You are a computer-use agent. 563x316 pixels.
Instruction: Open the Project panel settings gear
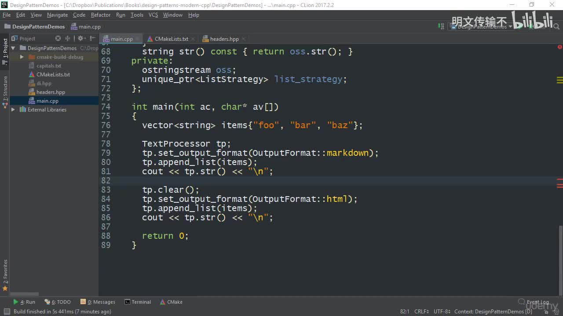pos(81,39)
